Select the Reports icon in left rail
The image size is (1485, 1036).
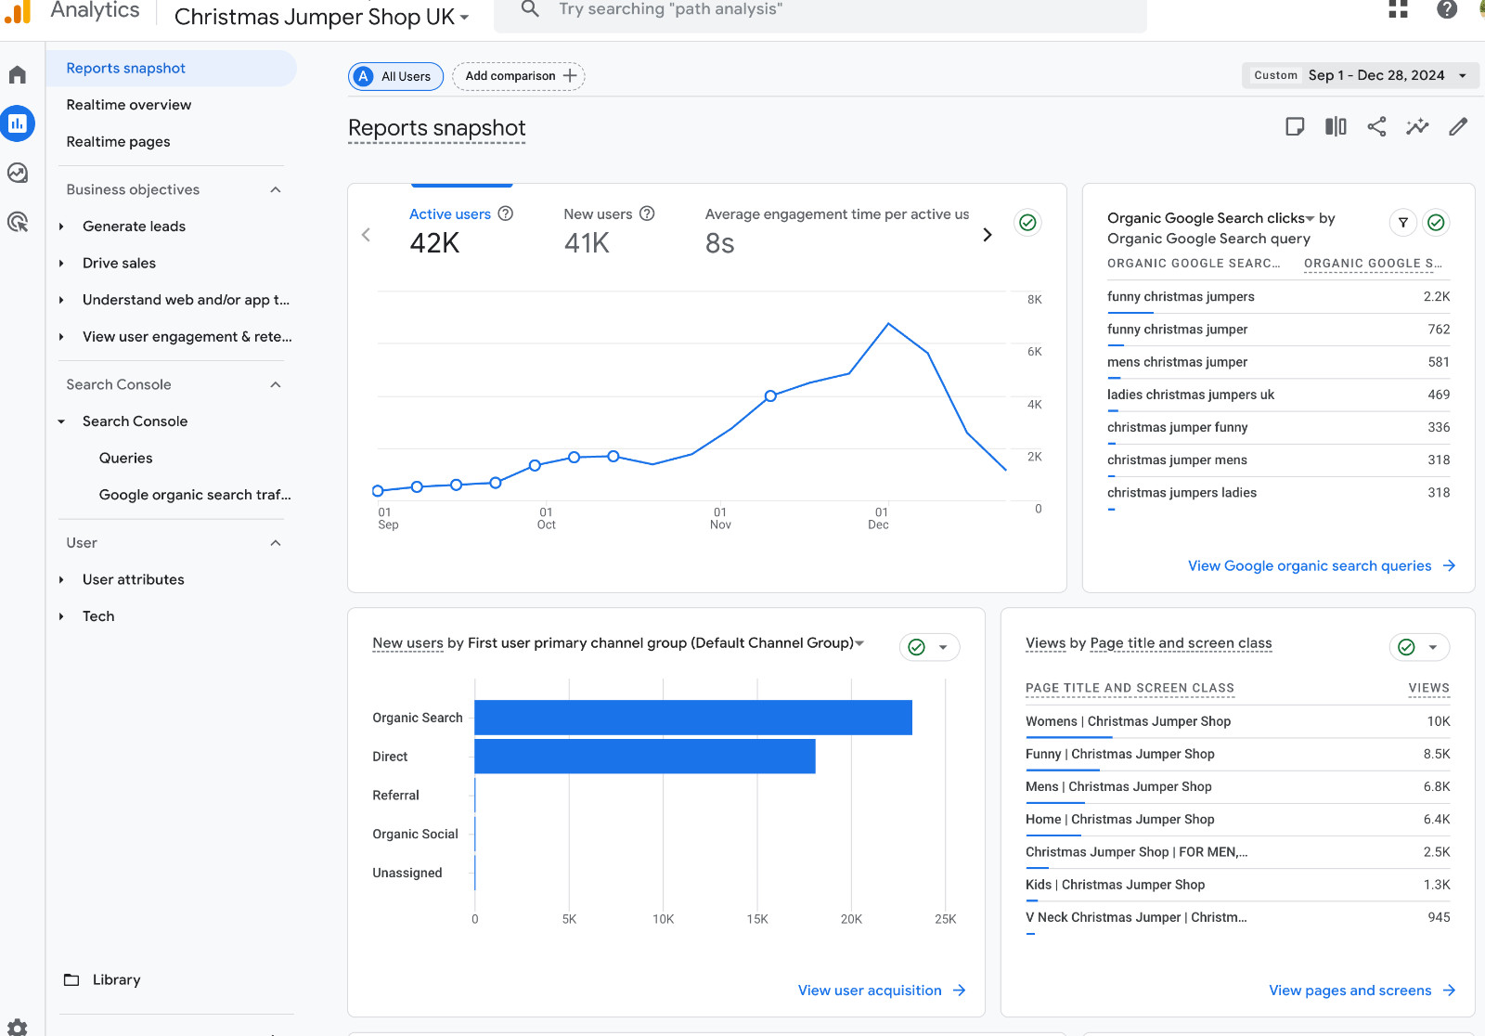(18, 123)
